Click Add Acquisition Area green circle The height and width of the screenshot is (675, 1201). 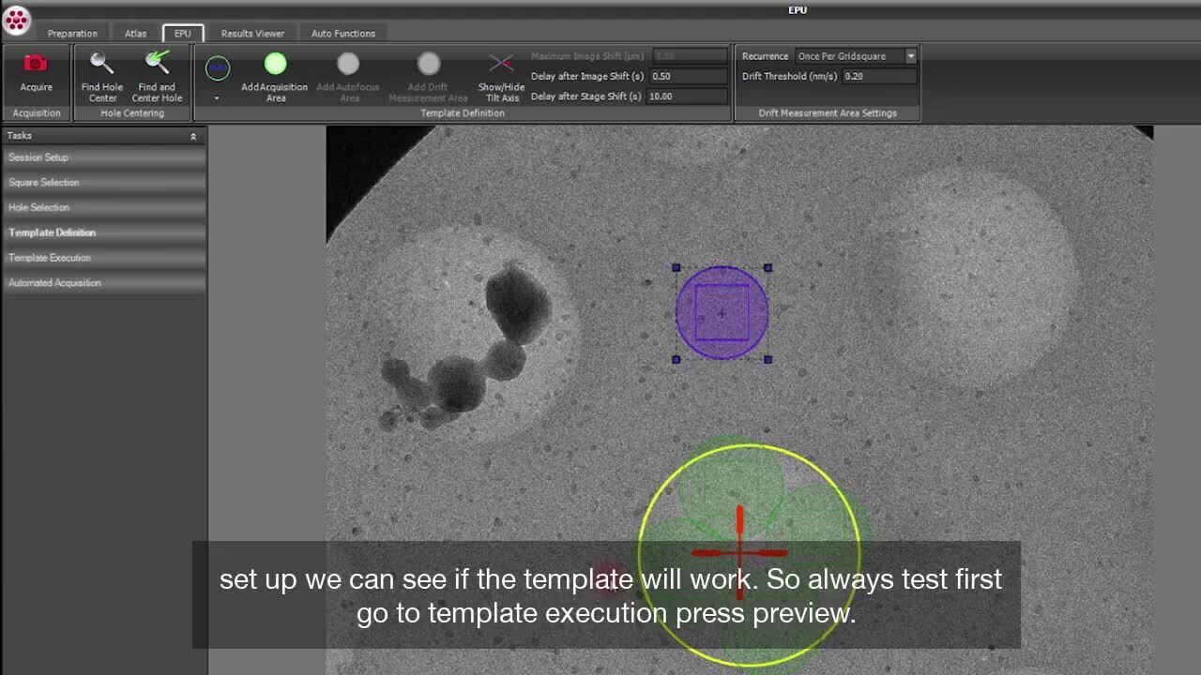275,65
